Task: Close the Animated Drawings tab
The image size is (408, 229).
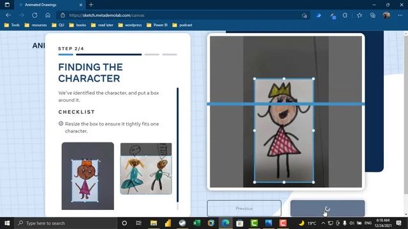Action: (x=81, y=4)
